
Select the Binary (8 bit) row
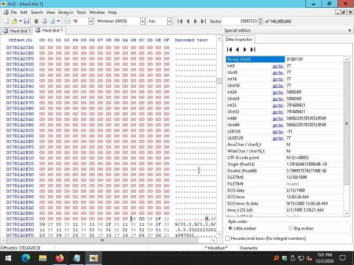coord(285,59)
